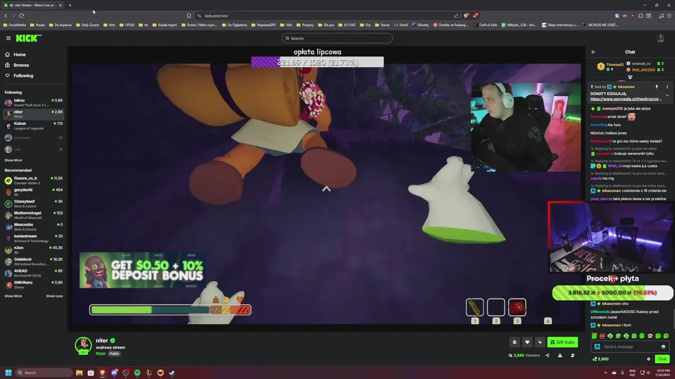Open fissure_cs_b recommended channel
The image size is (675, 379).
tap(34, 180)
